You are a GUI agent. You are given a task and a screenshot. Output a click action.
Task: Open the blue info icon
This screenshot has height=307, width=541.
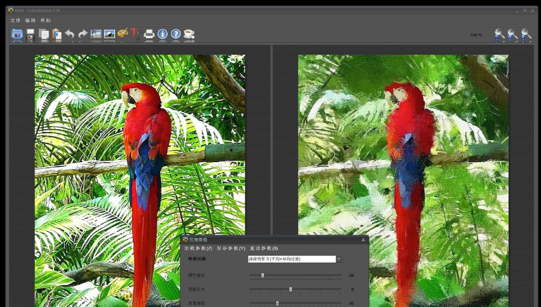tap(163, 34)
